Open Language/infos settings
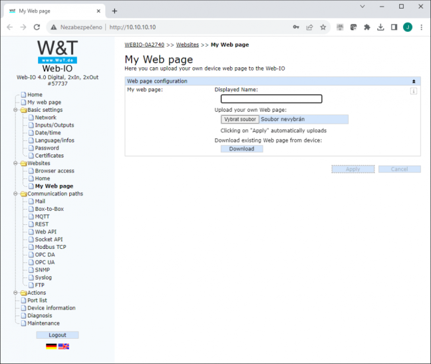Viewport: 431px width, 364px height. [x=55, y=140]
